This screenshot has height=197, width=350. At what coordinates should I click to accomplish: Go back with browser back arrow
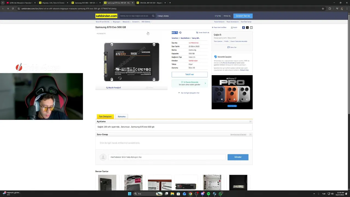click(x=3, y=8)
